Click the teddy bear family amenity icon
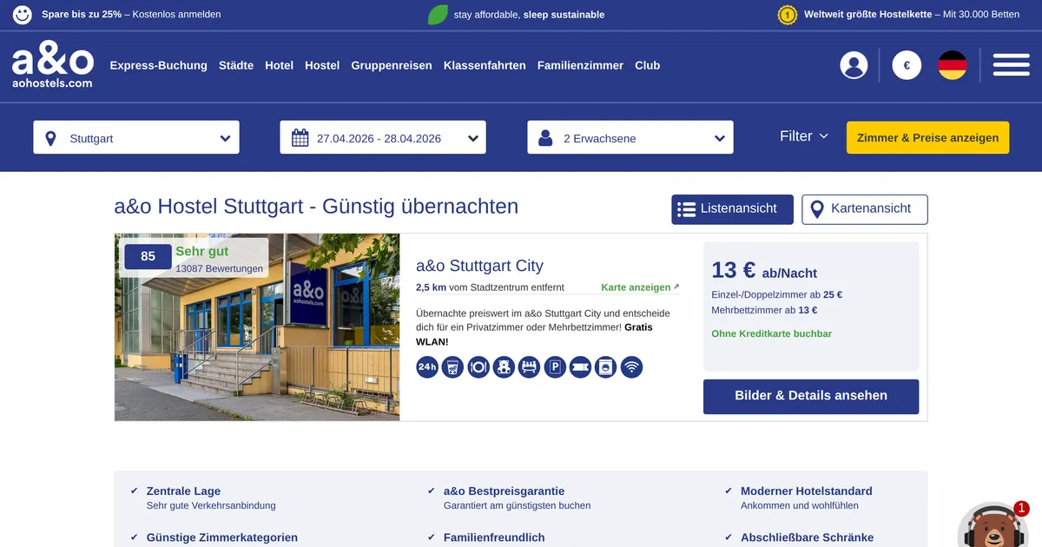The image size is (1042, 547). (504, 367)
